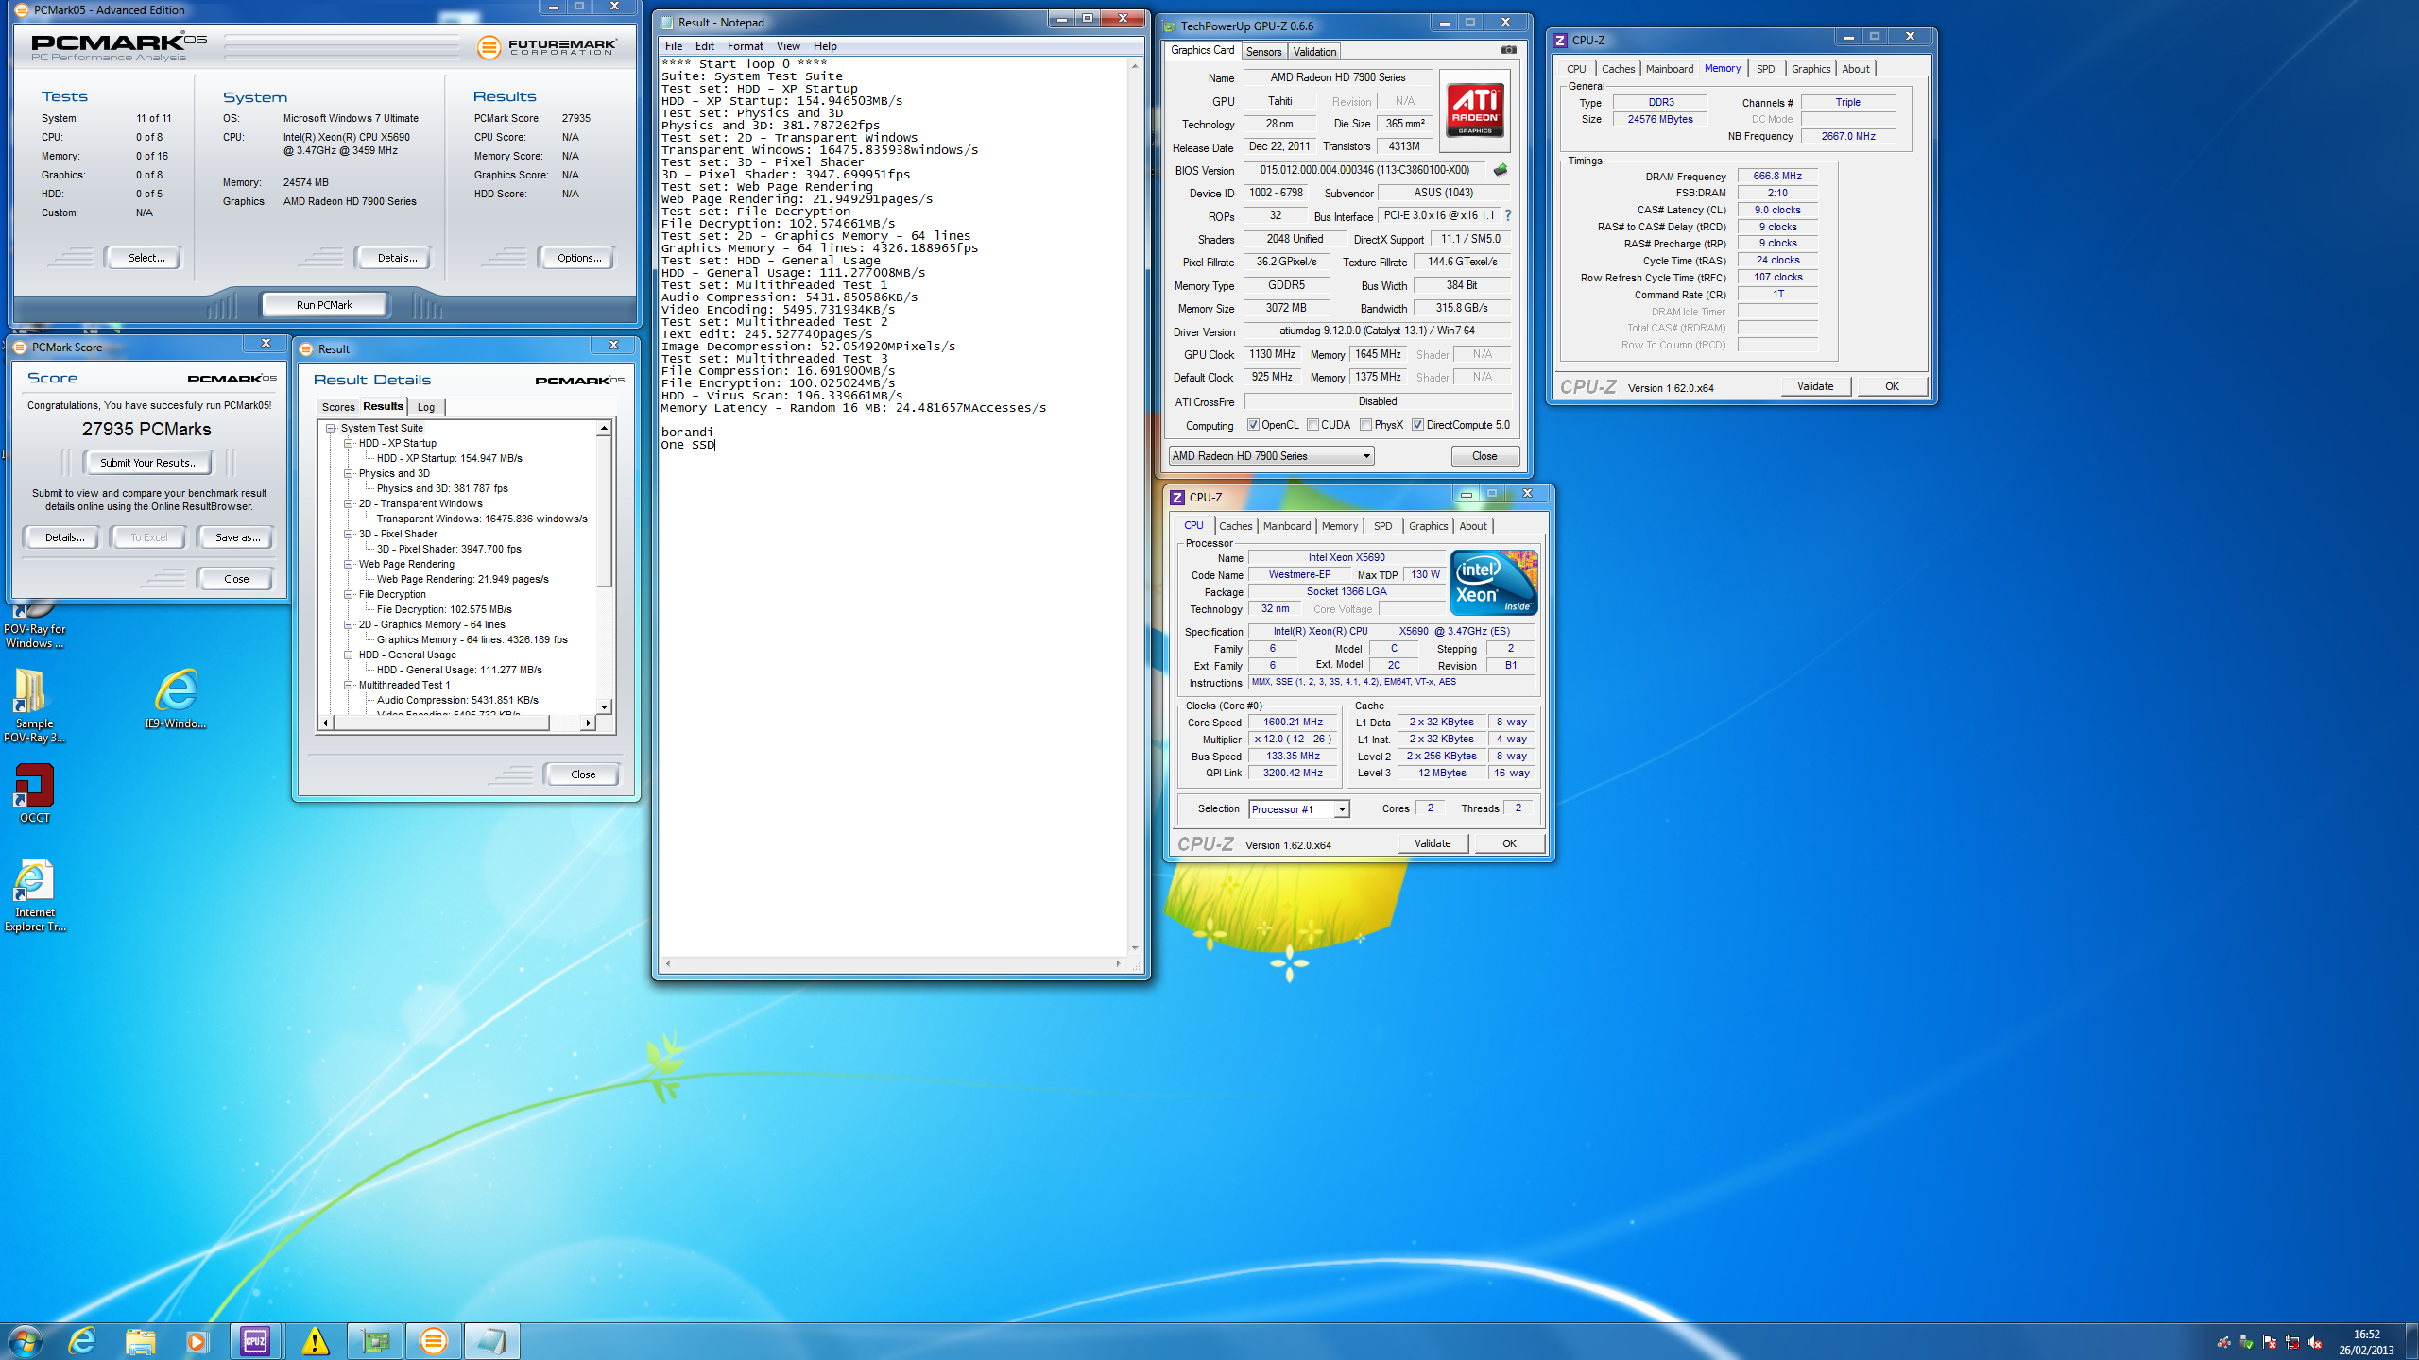Image resolution: width=2419 pixels, height=1360 pixels.
Task: Open the Notepad File menu
Action: pyautogui.click(x=673, y=46)
